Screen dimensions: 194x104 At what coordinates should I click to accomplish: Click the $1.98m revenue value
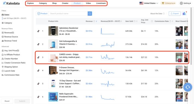(89, 97)
